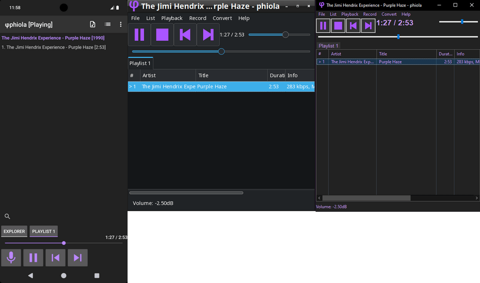Select Playlist 1 tab in right window

click(x=328, y=46)
